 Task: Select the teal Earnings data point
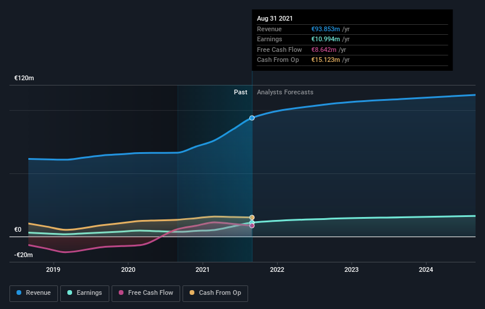pos(252,222)
